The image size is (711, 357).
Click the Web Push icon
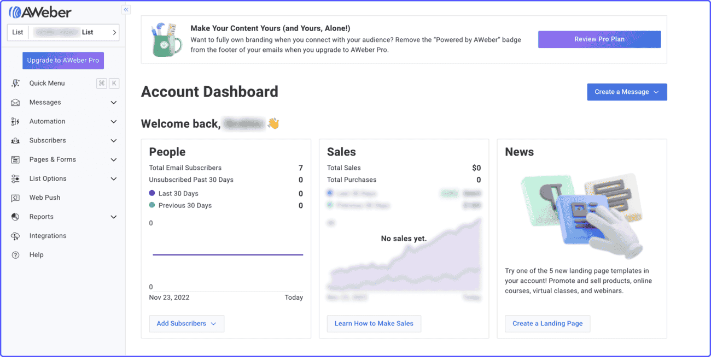pos(15,198)
